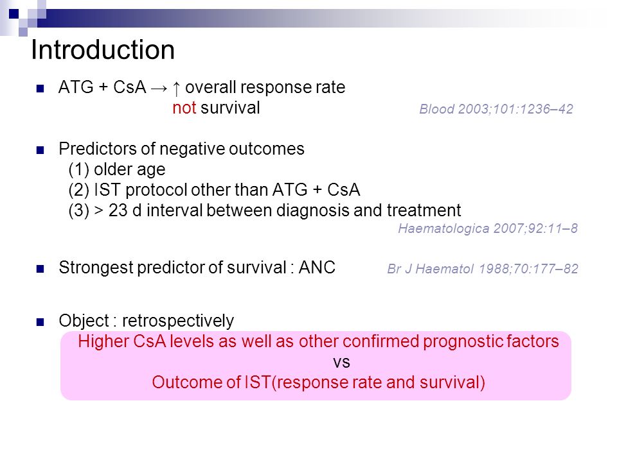Click the Introduction slide title
Image resolution: width=617 pixels, height=462 pixels.
(x=103, y=50)
